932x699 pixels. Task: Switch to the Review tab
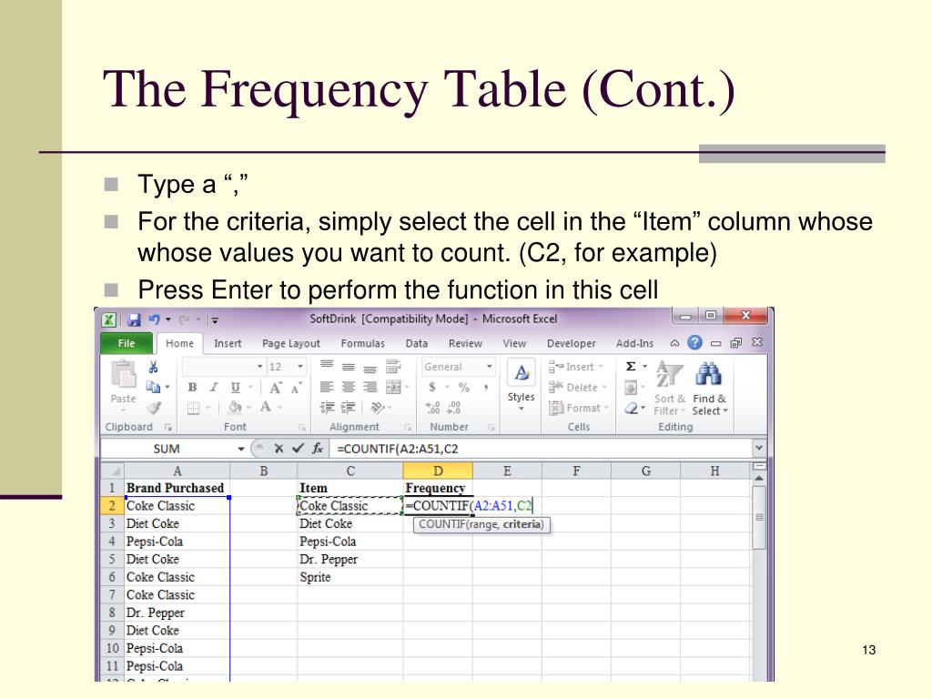(465, 343)
